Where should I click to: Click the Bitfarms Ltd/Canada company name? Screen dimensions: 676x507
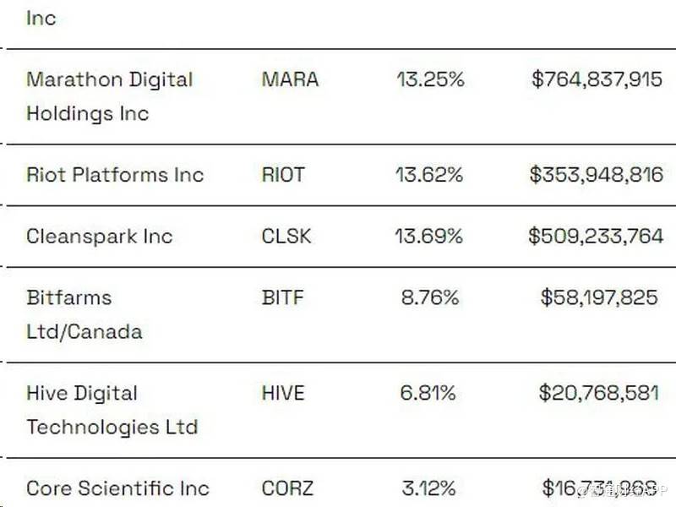click(84, 314)
